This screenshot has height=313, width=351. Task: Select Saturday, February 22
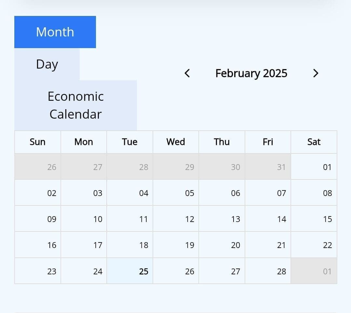click(314, 245)
